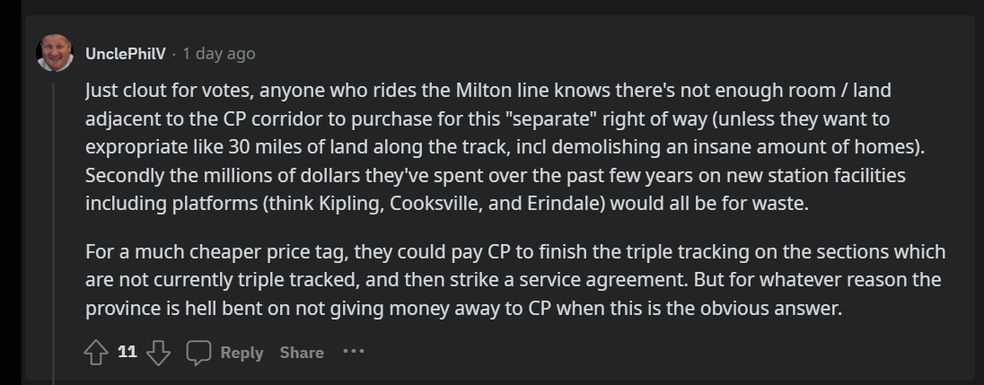
Task: Click the Reply text label
Action: (x=242, y=353)
